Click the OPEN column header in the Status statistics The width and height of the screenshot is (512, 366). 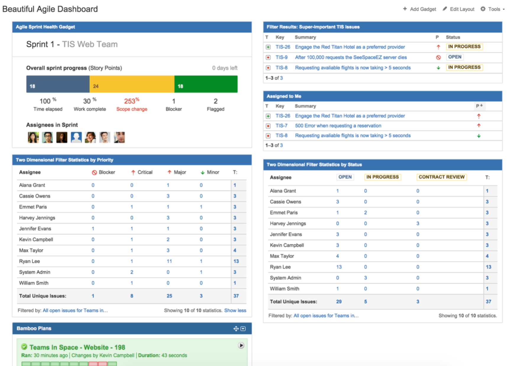pos(345,177)
